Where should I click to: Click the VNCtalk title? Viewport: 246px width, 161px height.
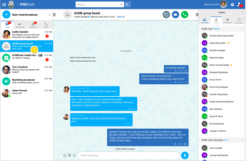tap(27, 4)
